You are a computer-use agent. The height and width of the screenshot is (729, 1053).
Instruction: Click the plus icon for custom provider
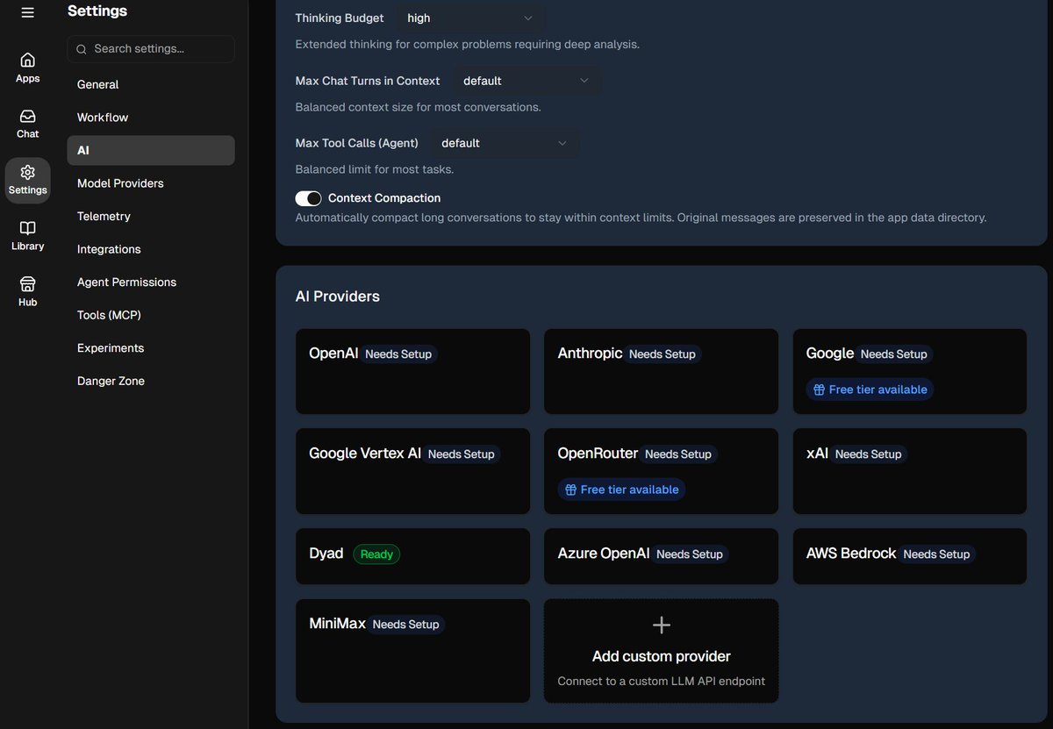pos(662,625)
